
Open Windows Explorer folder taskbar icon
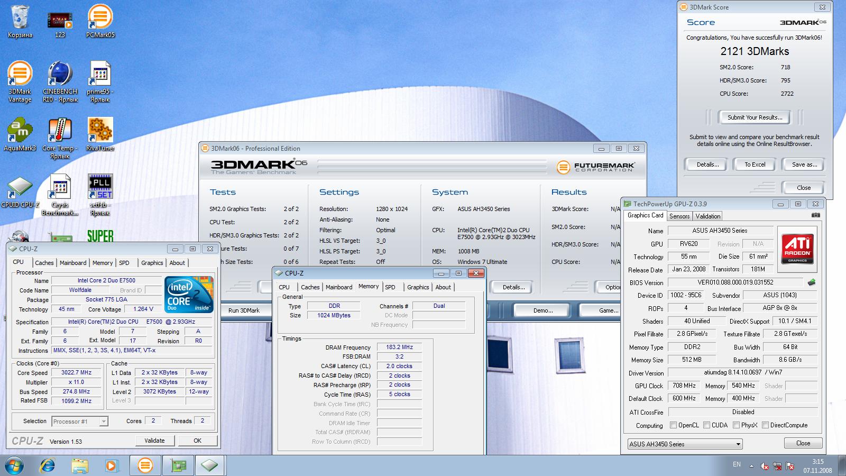(79, 465)
